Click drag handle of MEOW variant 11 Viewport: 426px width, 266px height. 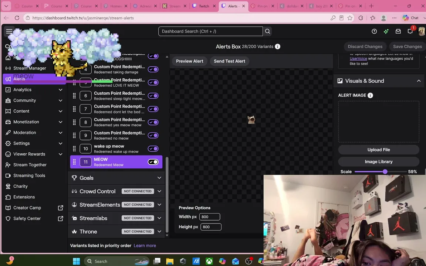pos(74,162)
